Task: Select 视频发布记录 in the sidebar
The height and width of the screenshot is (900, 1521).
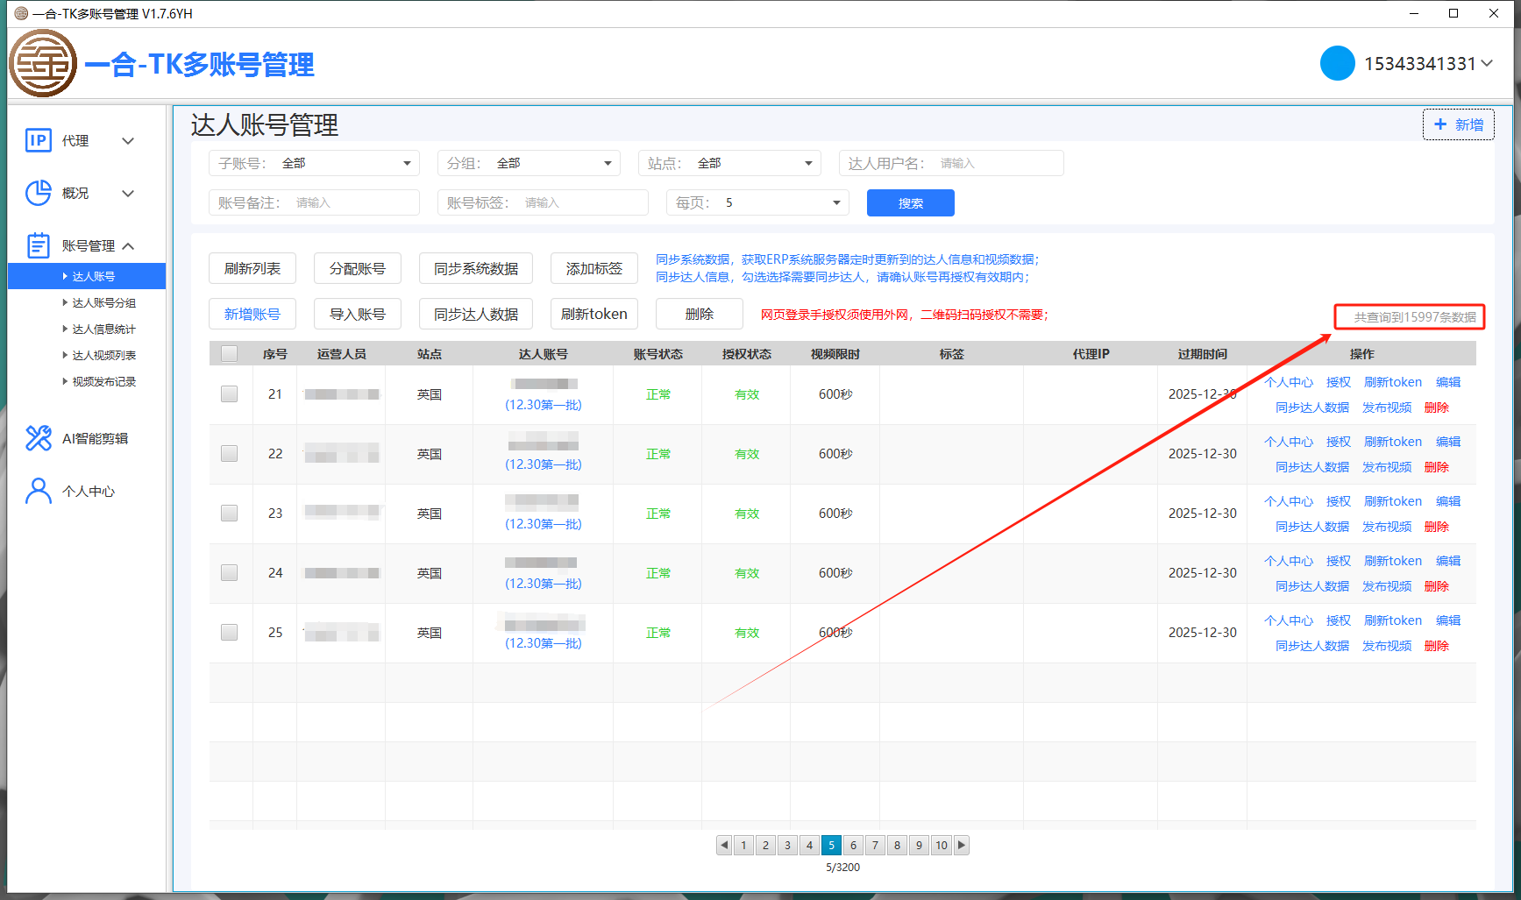Action: pos(103,381)
